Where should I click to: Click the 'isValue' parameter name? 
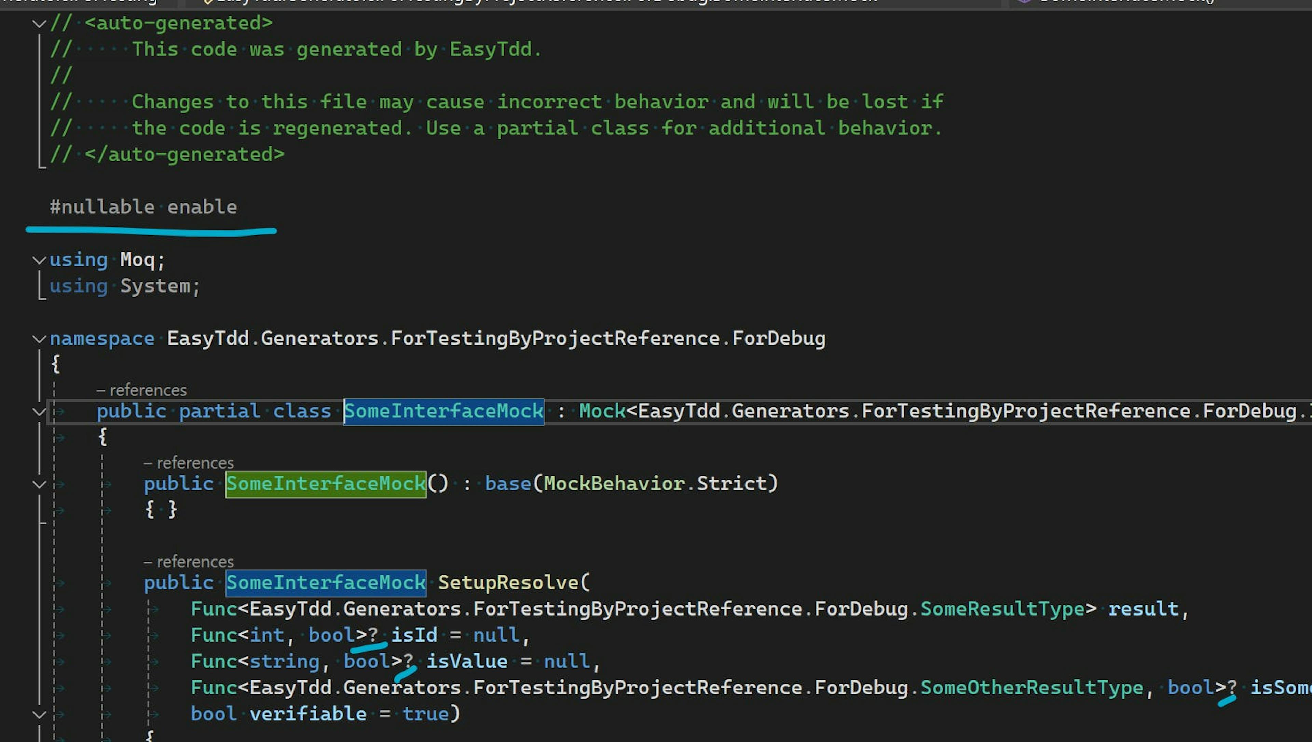pos(467,661)
